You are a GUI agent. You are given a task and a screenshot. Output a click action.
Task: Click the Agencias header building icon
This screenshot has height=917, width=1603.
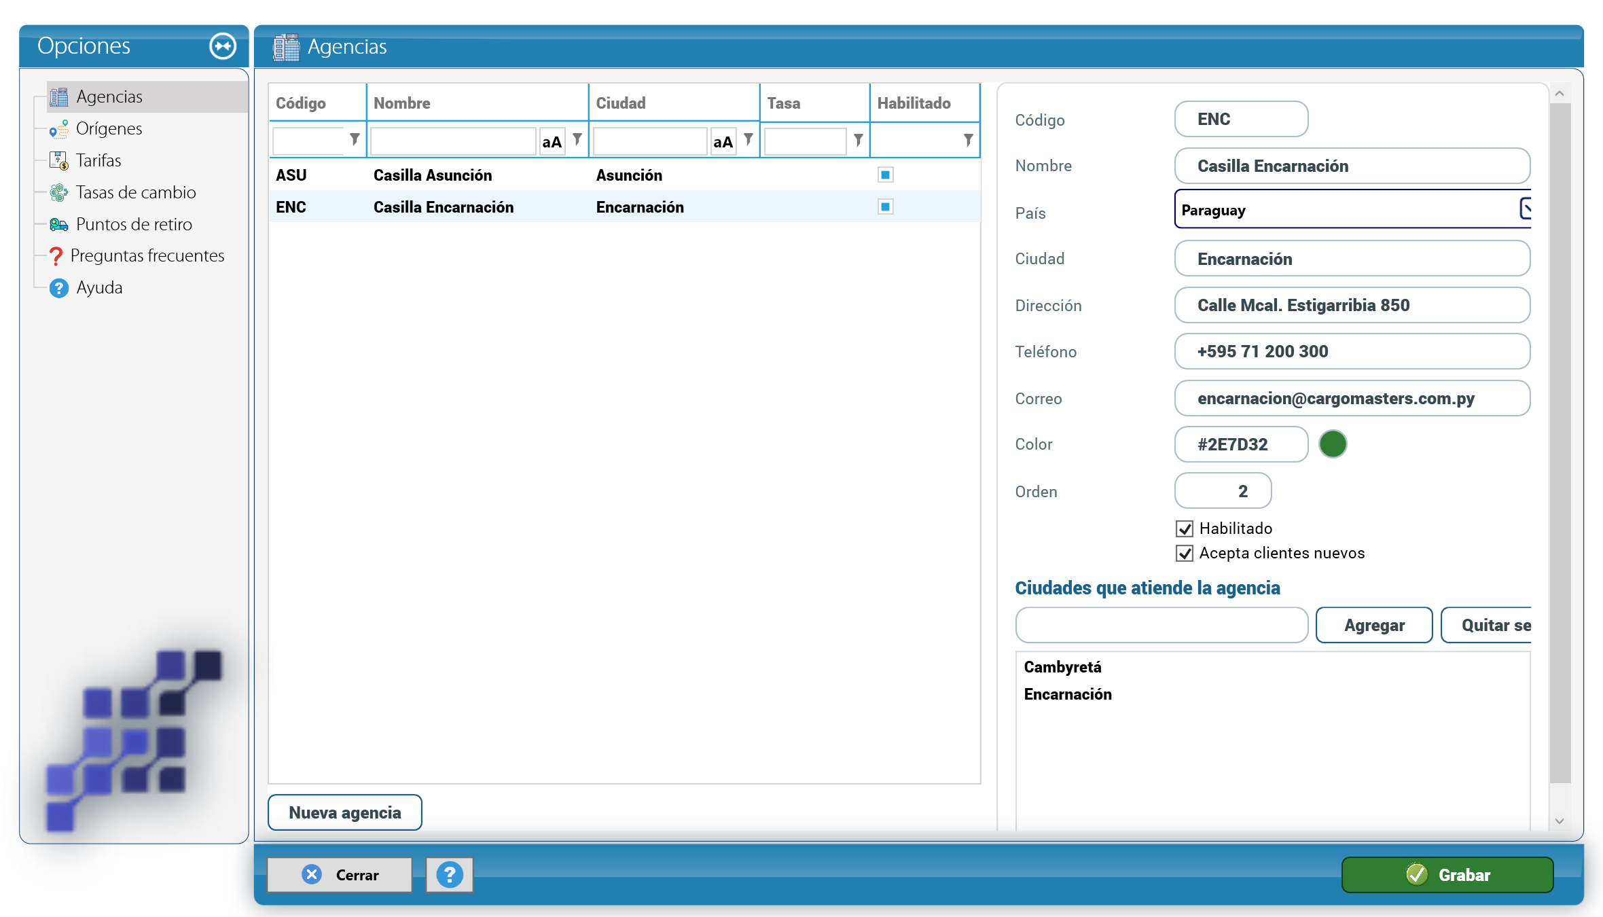286,47
